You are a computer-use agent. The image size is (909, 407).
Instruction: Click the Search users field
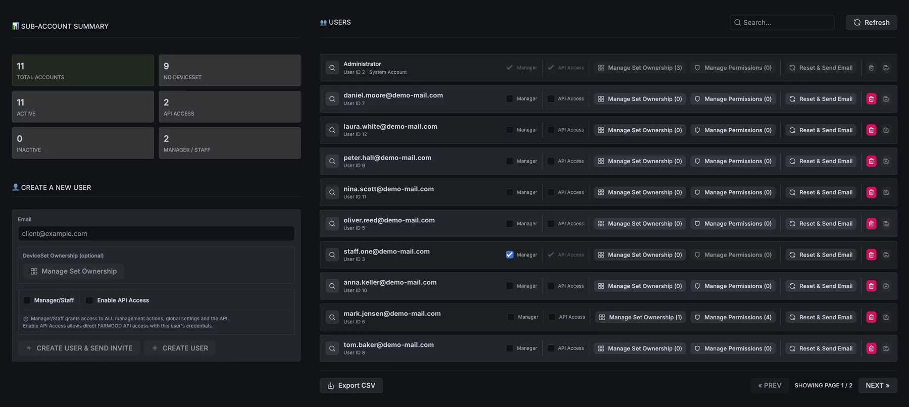point(782,22)
